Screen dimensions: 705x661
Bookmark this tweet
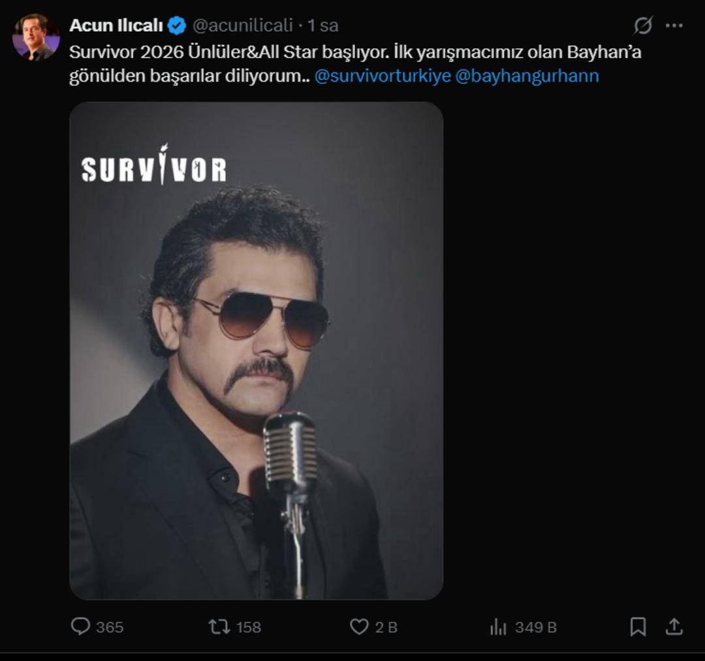(x=638, y=627)
